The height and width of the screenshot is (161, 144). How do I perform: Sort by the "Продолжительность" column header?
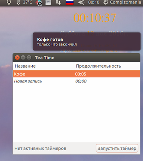[107, 66]
